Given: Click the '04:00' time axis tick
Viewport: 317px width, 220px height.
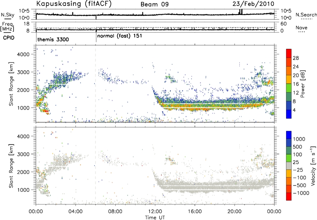Looking at the screenshot, I should (76, 212).
